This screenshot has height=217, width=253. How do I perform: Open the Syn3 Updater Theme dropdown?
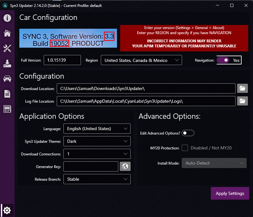[97, 141]
